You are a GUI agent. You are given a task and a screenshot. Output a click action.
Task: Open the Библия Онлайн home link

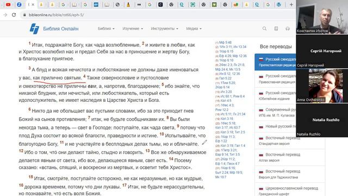point(60,29)
